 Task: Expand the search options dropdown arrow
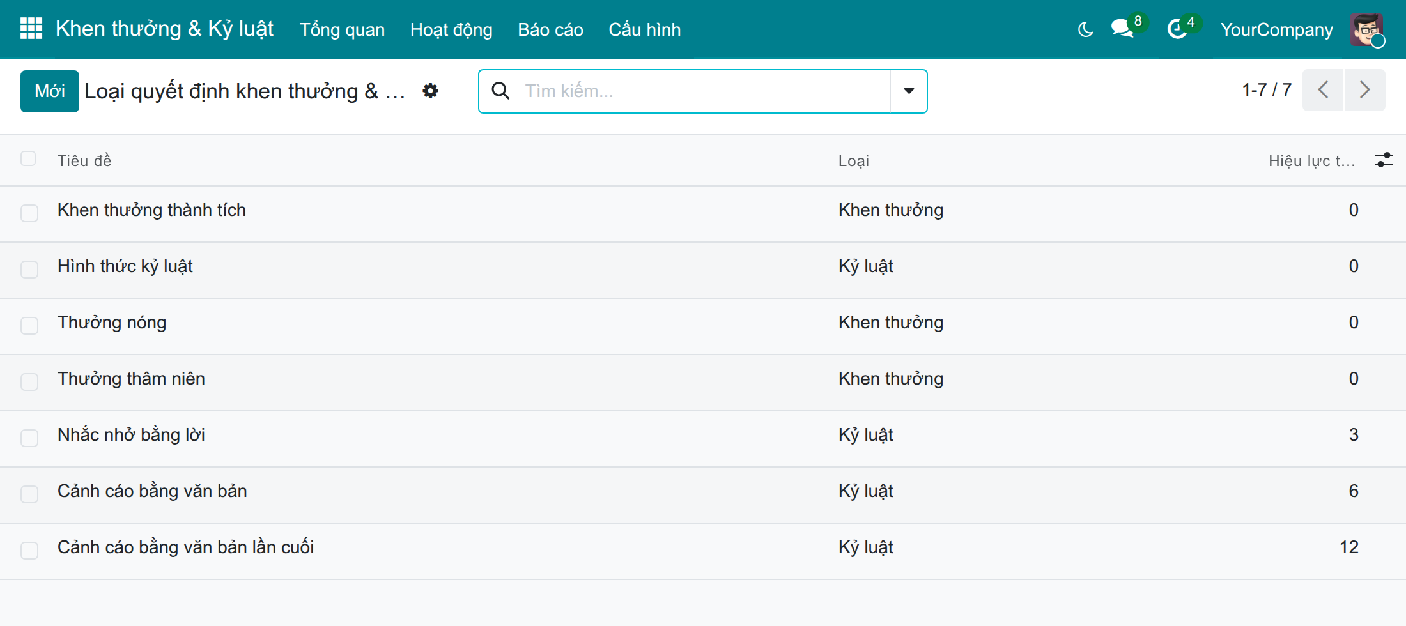909,91
